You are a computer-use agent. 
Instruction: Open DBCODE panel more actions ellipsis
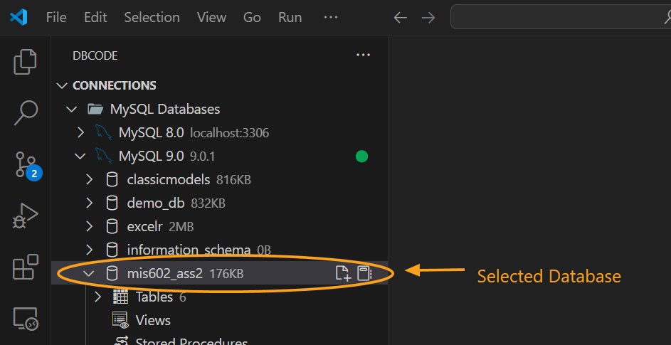point(363,55)
